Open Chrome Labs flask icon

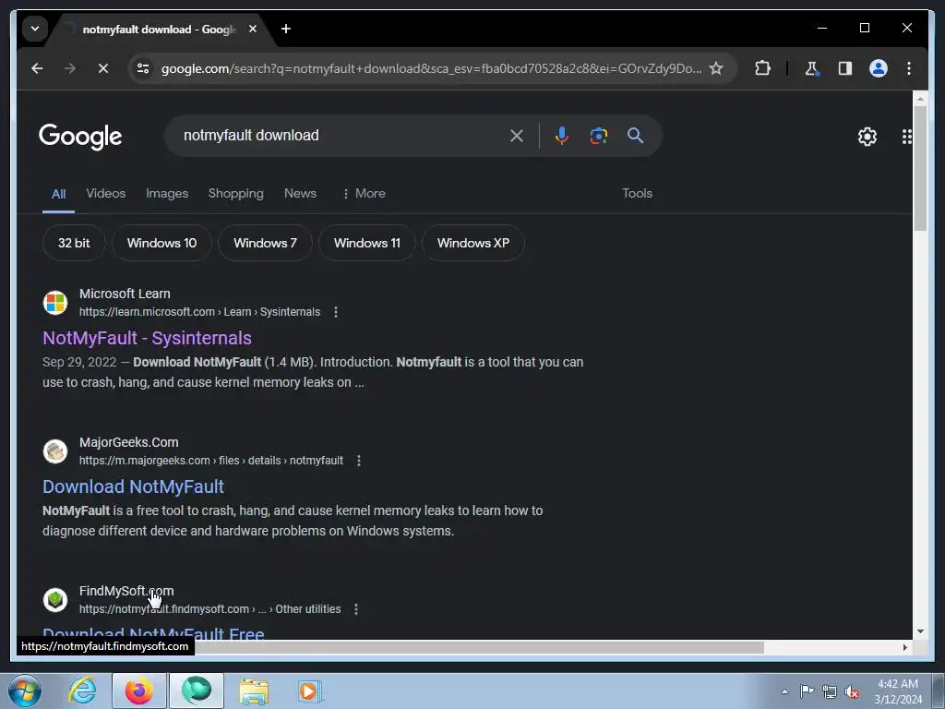coord(812,68)
